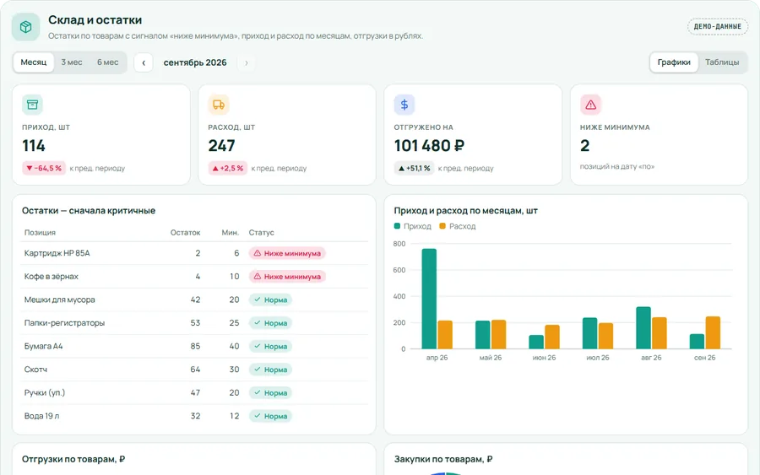Viewport: 760px width, 475px height.
Task: Click the orange Расход bar for сен 26
Action: tap(713, 332)
